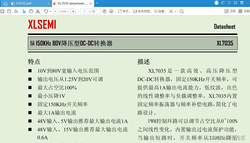
Task: Click the line 最小压降1V
Action: click(51, 96)
